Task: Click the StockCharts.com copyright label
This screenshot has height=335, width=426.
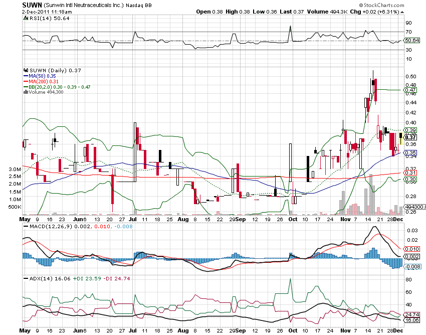Action: (381, 5)
